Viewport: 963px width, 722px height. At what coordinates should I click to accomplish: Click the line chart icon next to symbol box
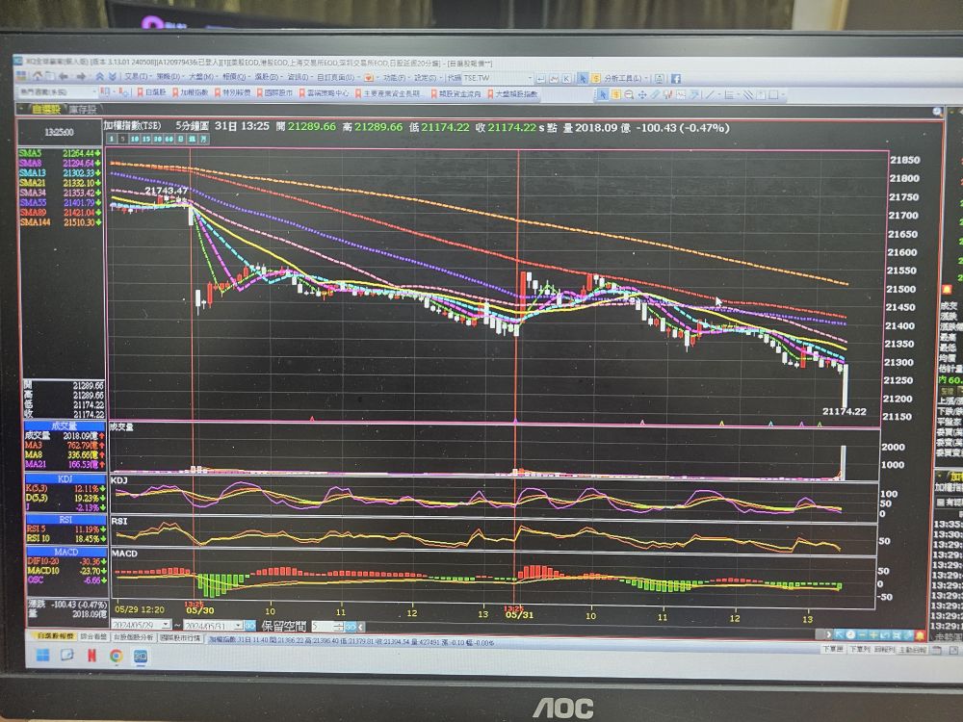pos(554,79)
